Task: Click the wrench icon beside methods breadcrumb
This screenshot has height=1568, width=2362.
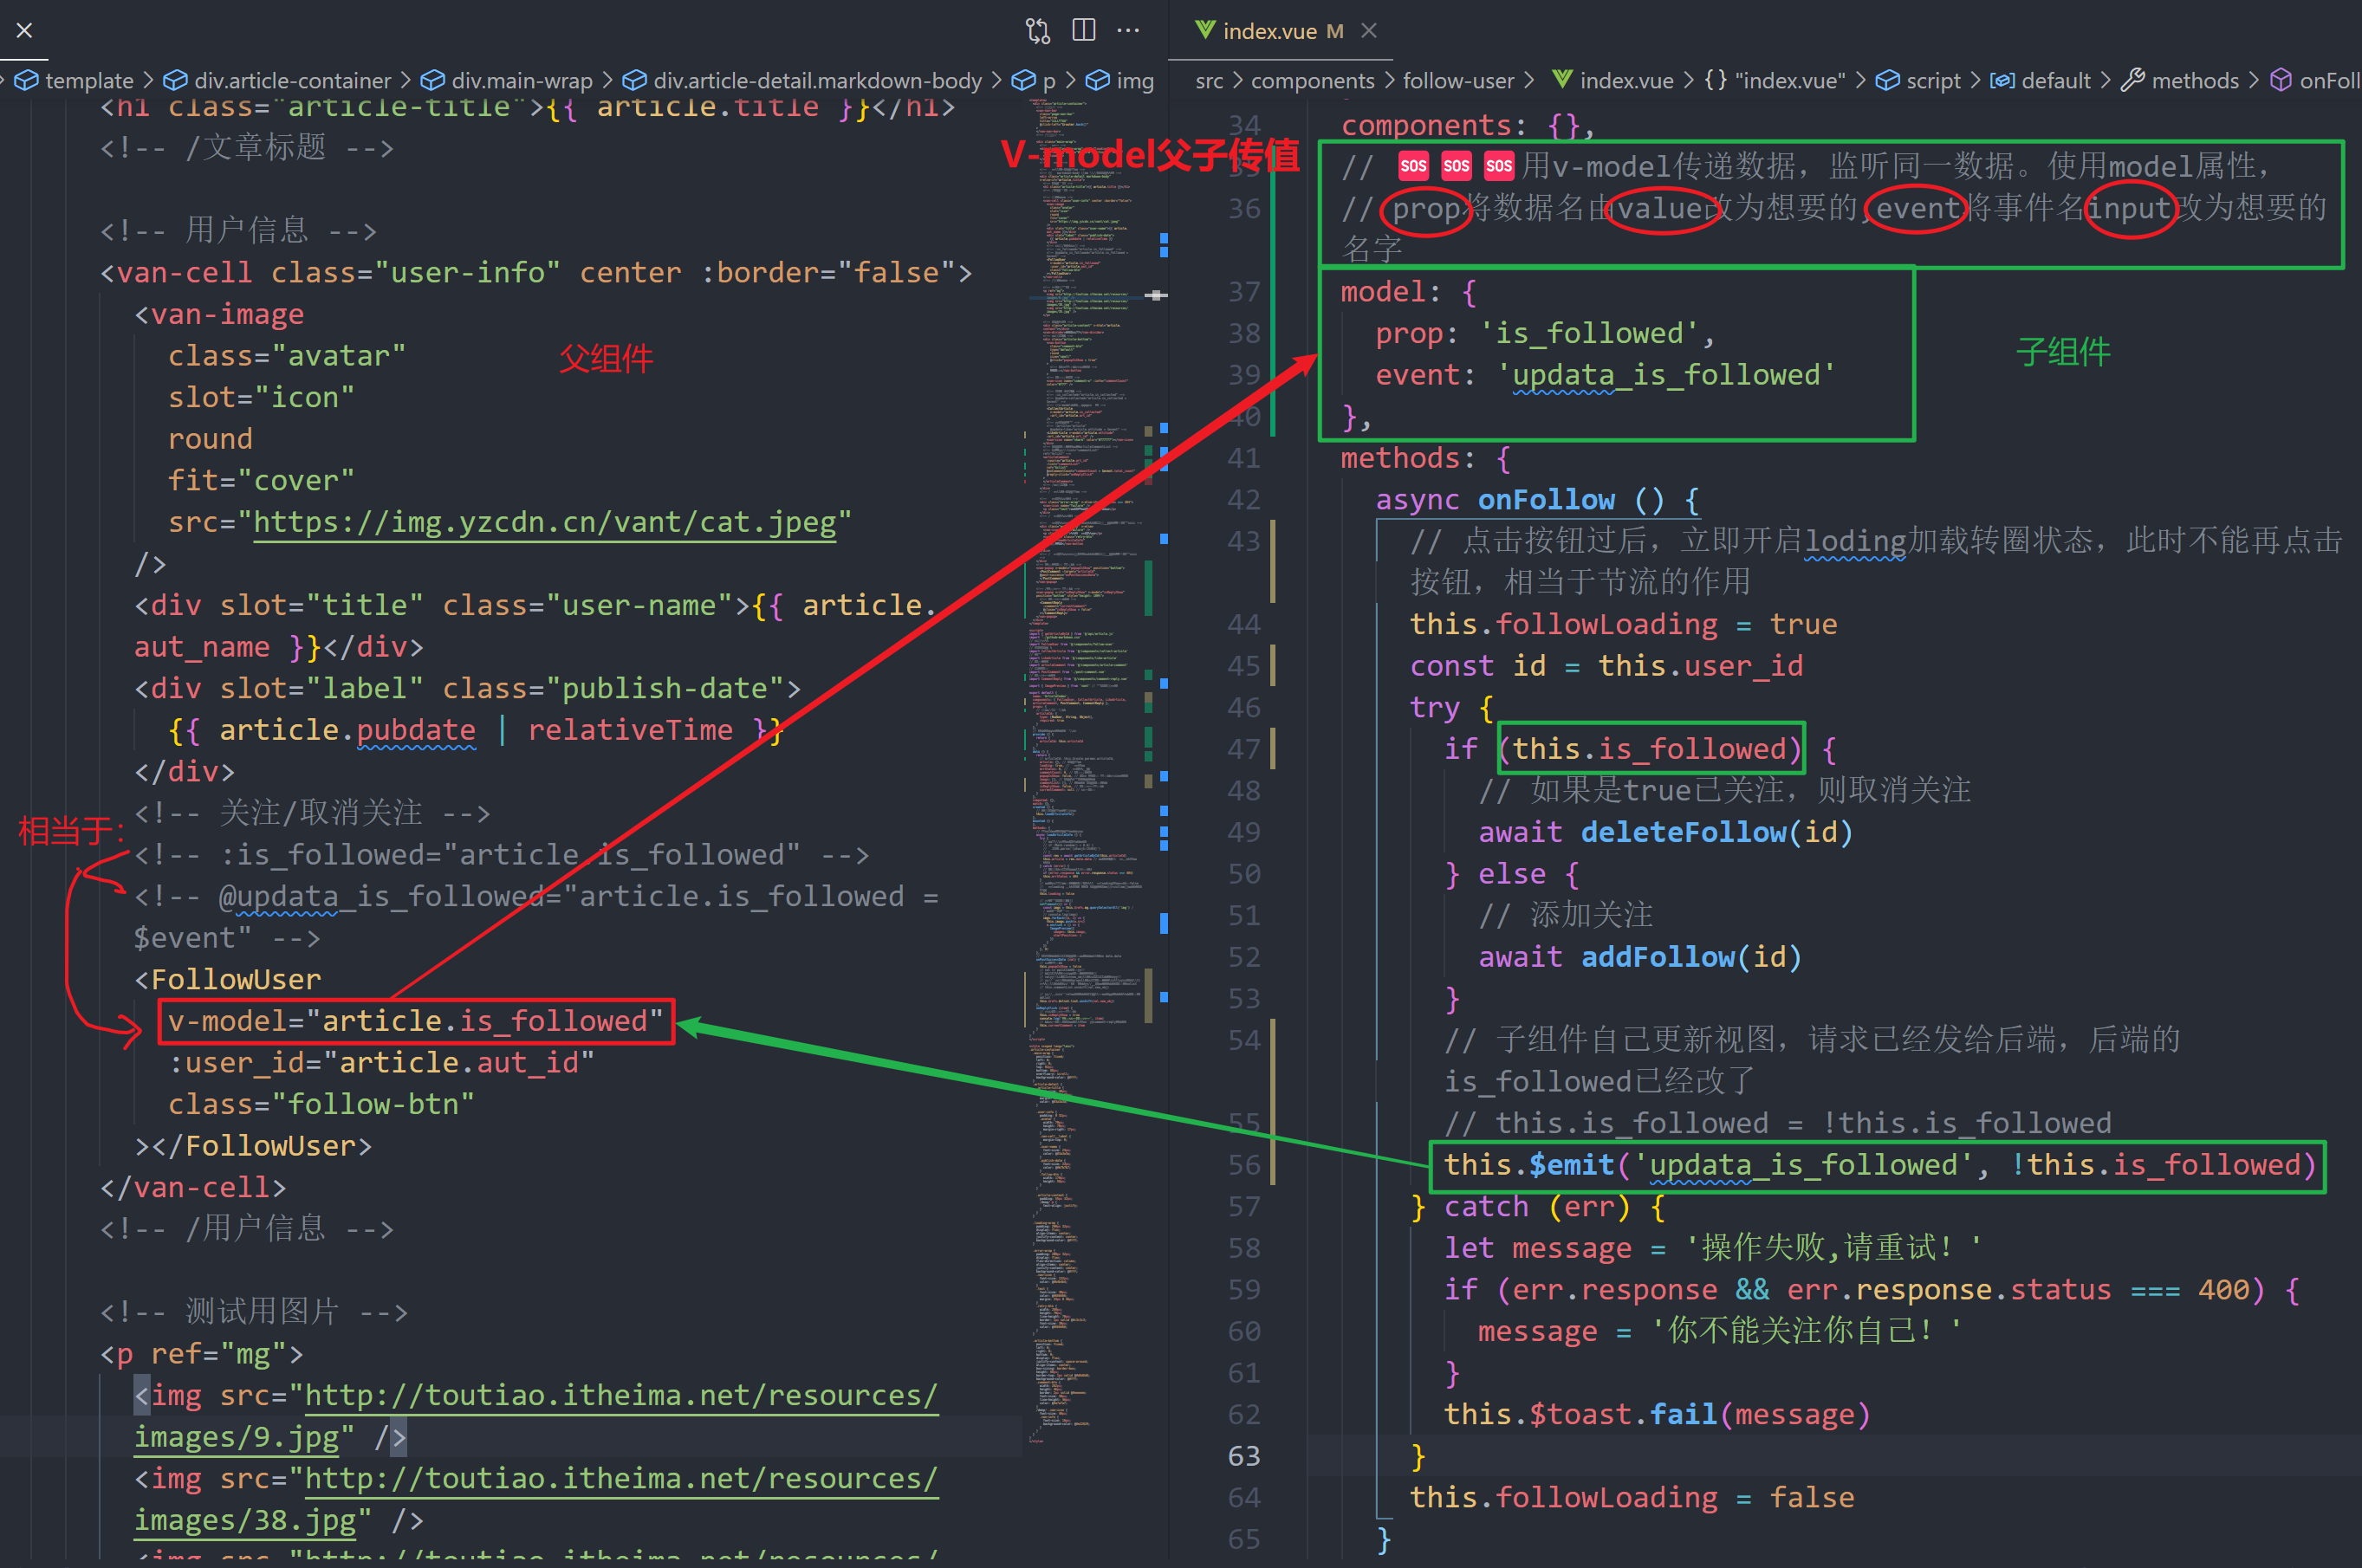Action: coord(2132,80)
